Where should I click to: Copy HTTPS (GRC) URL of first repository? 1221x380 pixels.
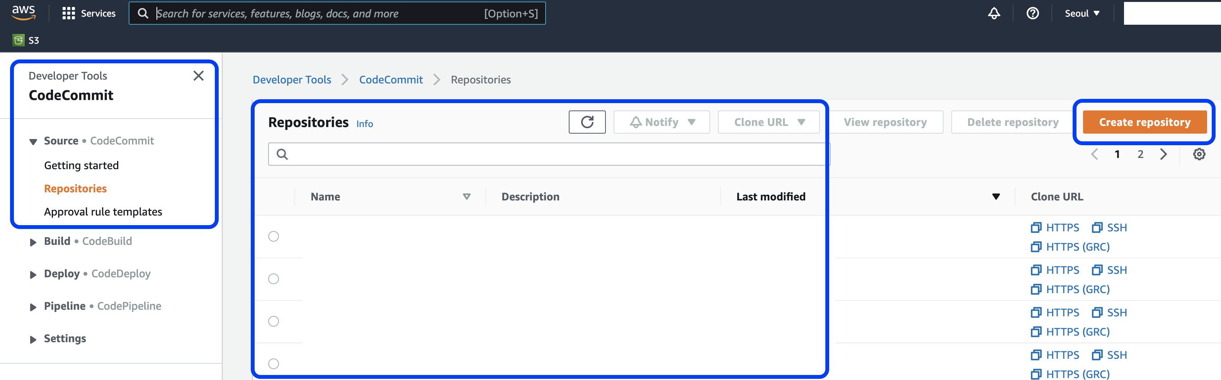pyautogui.click(x=1070, y=247)
